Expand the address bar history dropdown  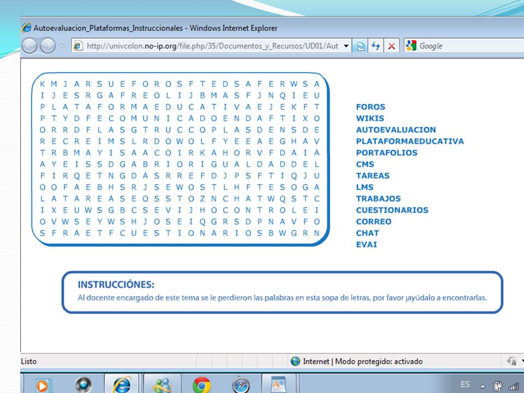pyautogui.click(x=346, y=46)
